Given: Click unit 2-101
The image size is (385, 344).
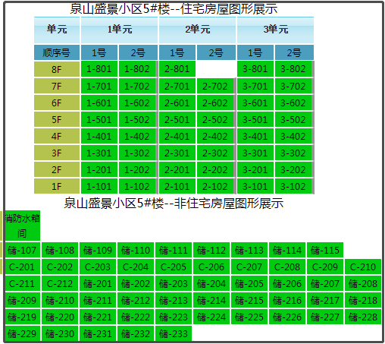Looking at the screenshot, I should (x=177, y=187).
